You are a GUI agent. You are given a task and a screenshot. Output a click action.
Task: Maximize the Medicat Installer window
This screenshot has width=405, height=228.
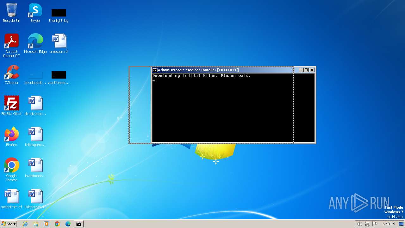(x=306, y=70)
